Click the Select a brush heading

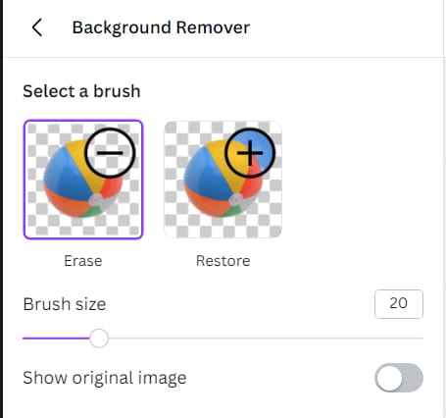point(81,91)
